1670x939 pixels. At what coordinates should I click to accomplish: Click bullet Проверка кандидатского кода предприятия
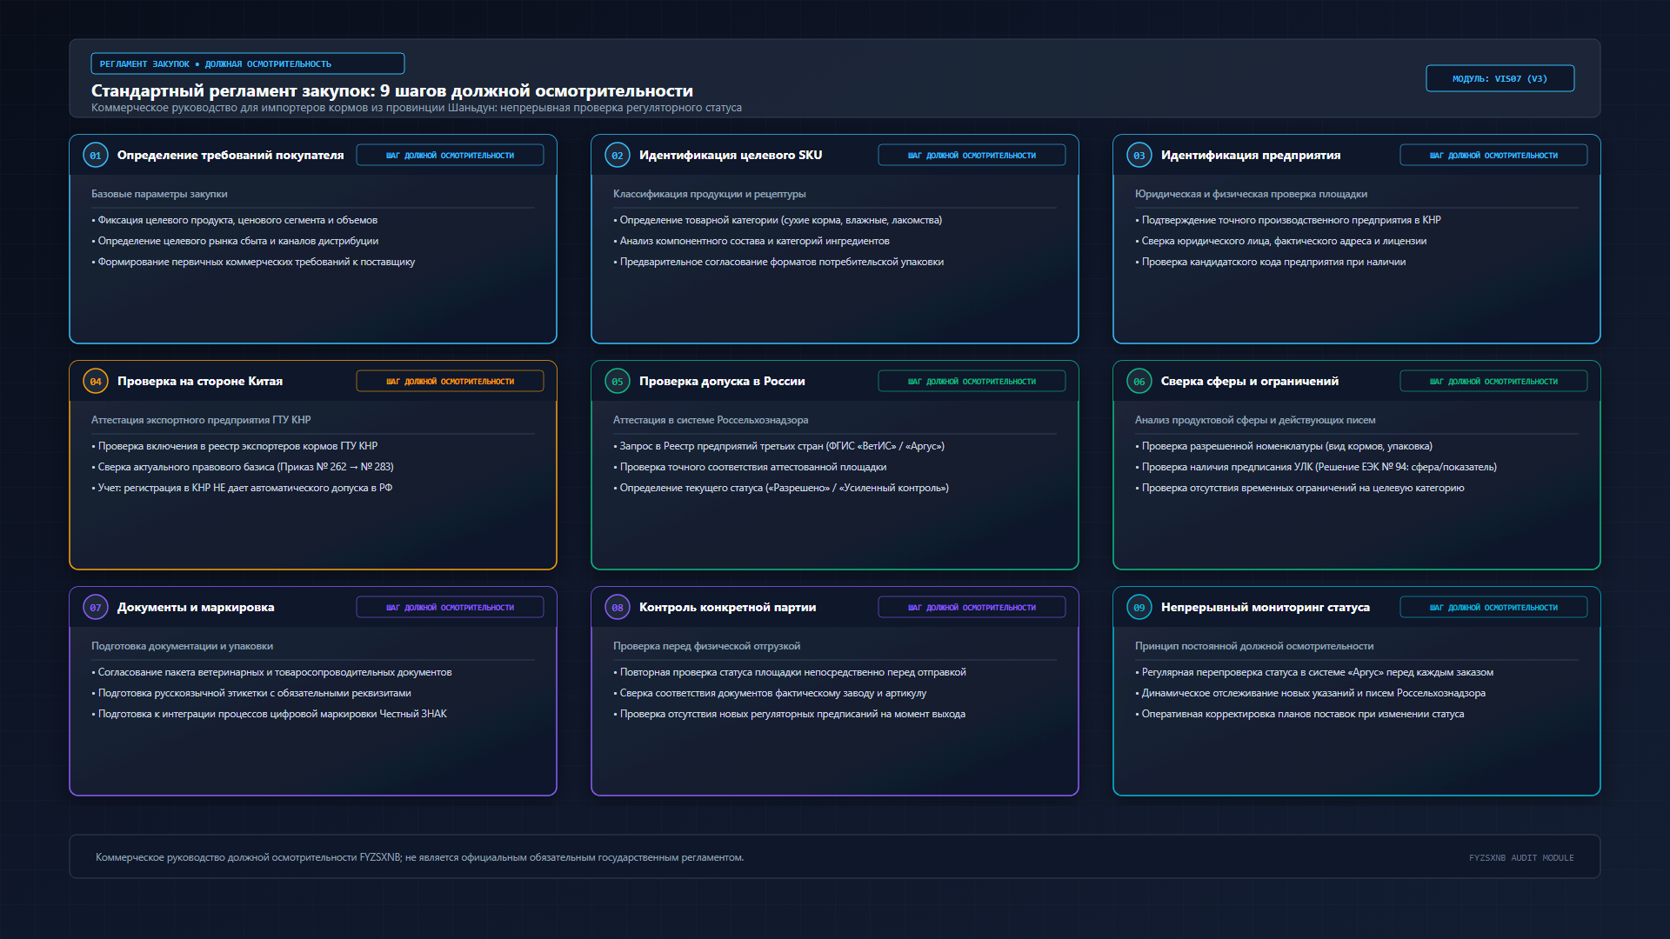1271,262
